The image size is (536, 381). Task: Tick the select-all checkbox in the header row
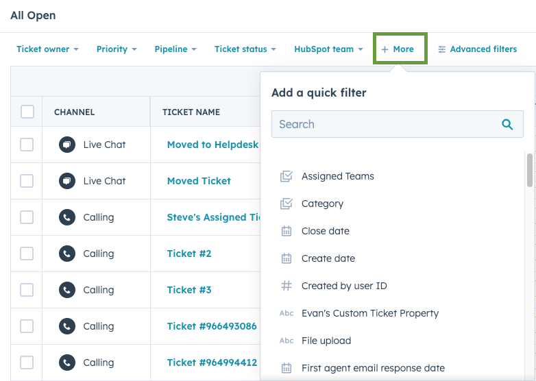click(x=27, y=112)
